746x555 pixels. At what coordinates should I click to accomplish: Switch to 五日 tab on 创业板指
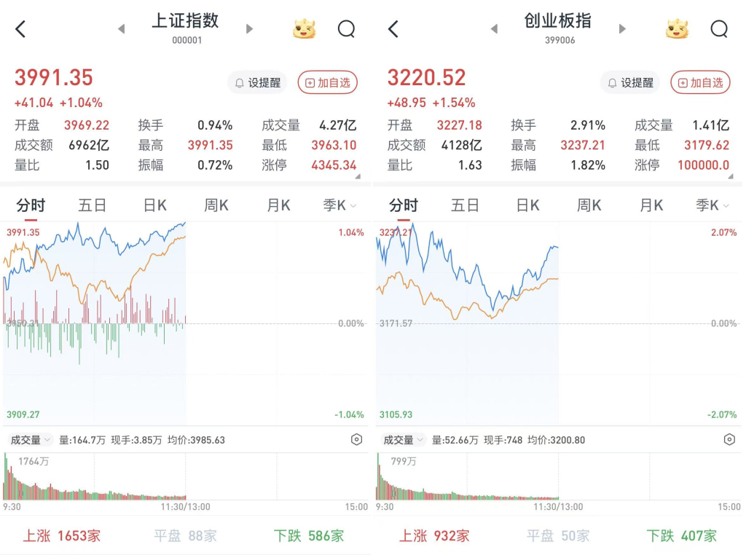click(x=465, y=206)
